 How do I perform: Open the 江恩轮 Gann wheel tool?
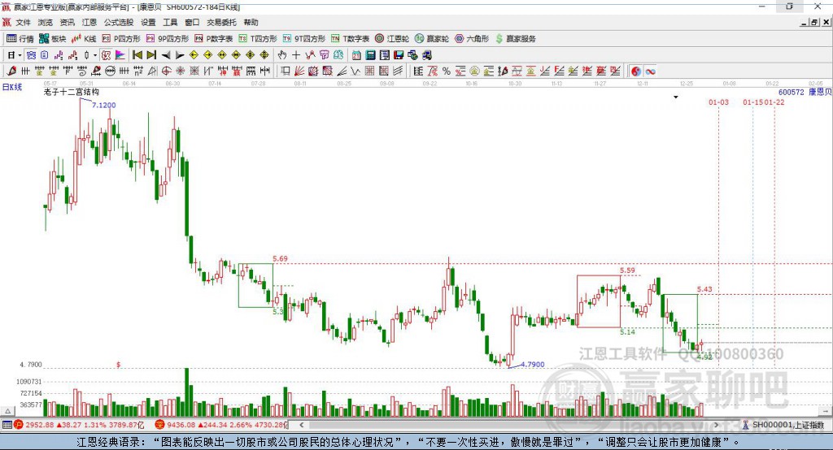(392, 39)
